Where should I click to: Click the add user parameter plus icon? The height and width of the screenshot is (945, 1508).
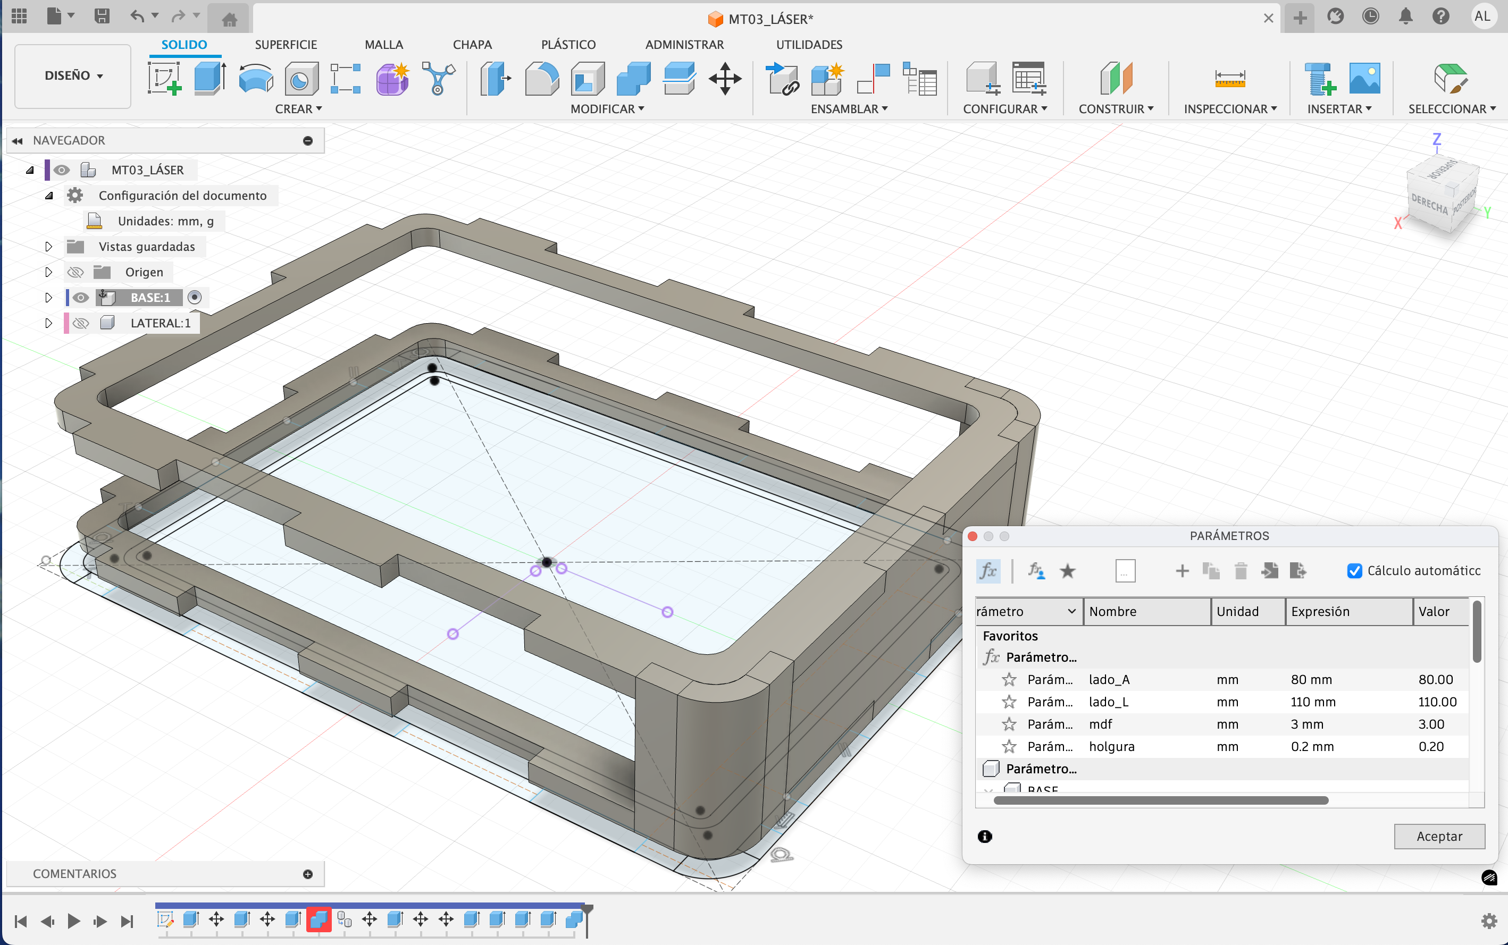point(1182,571)
